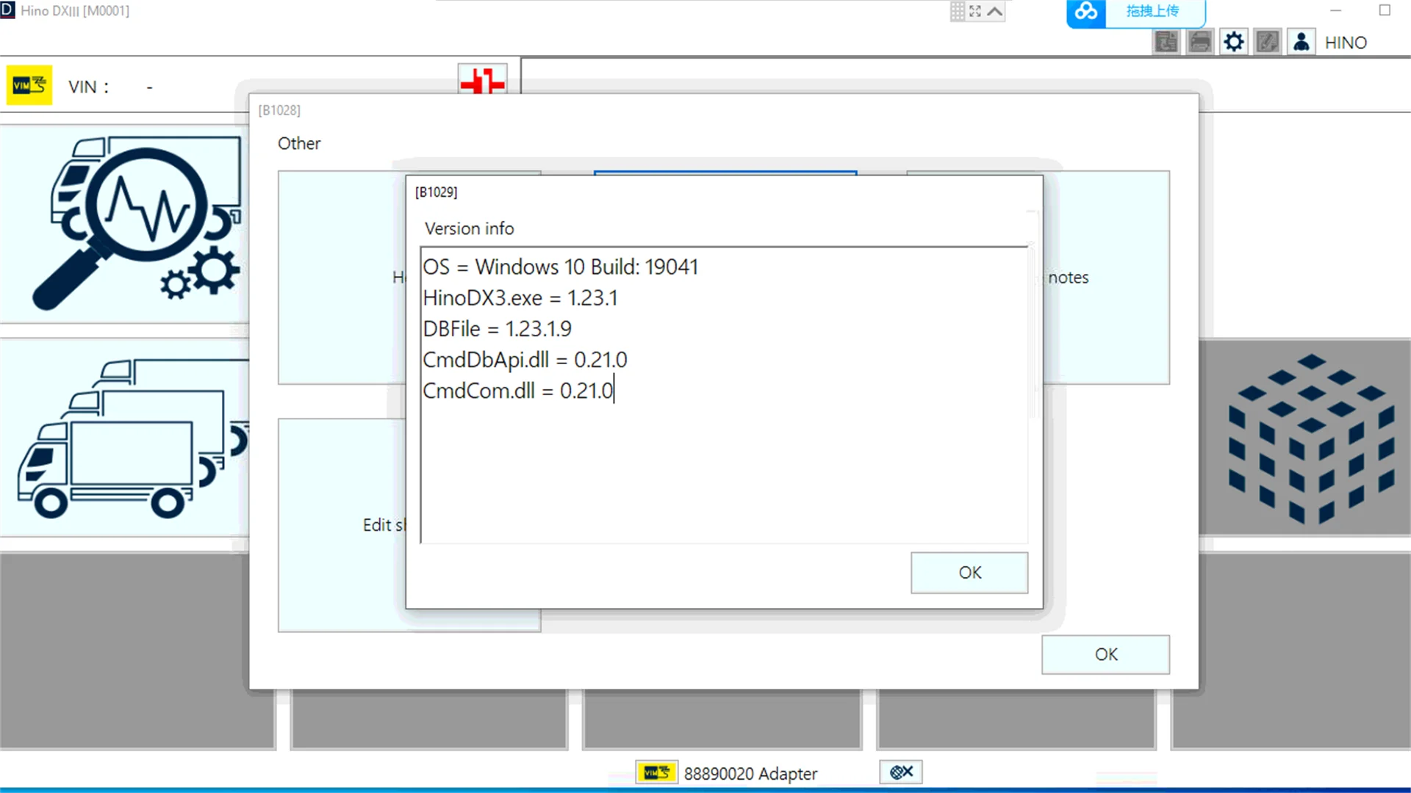Minimize the Hino DXIII window
The width and height of the screenshot is (1411, 793).
[1336, 10]
